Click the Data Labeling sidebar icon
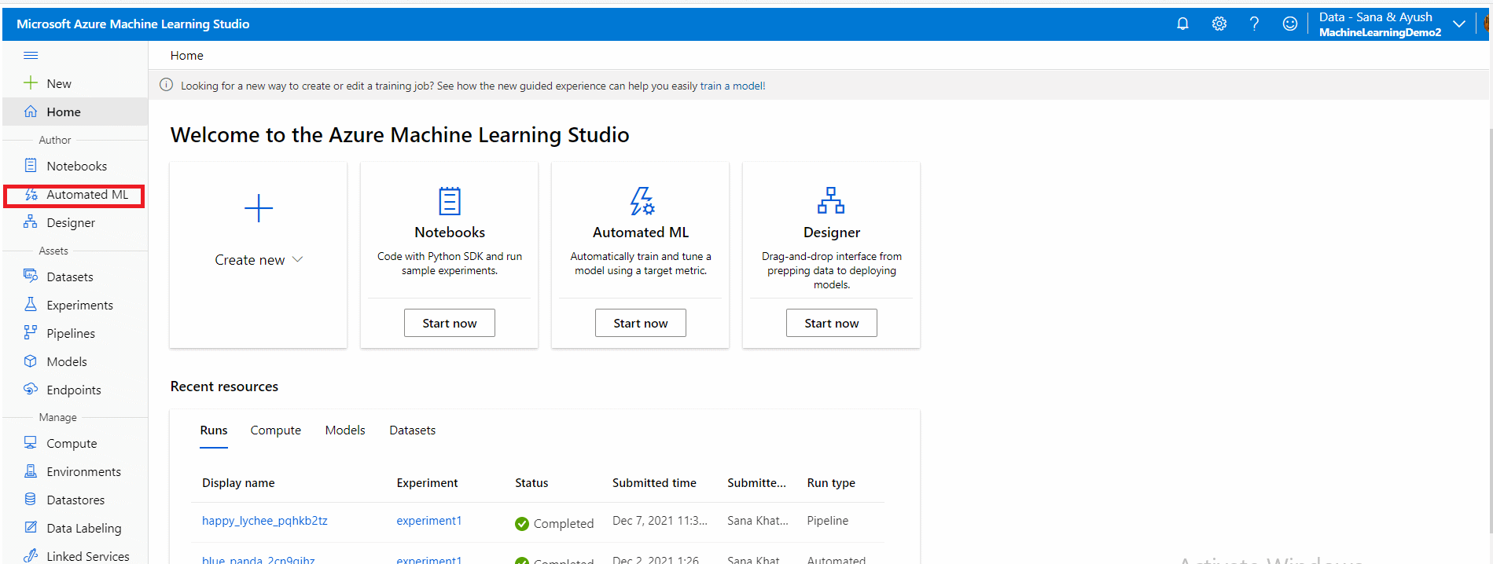Screen dimensions: 1493x564 (31, 528)
